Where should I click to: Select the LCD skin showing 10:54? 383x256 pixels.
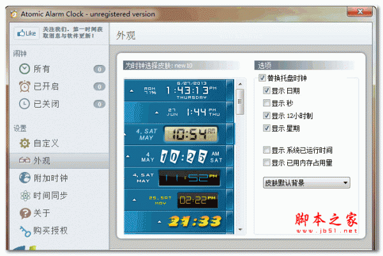click(x=179, y=134)
